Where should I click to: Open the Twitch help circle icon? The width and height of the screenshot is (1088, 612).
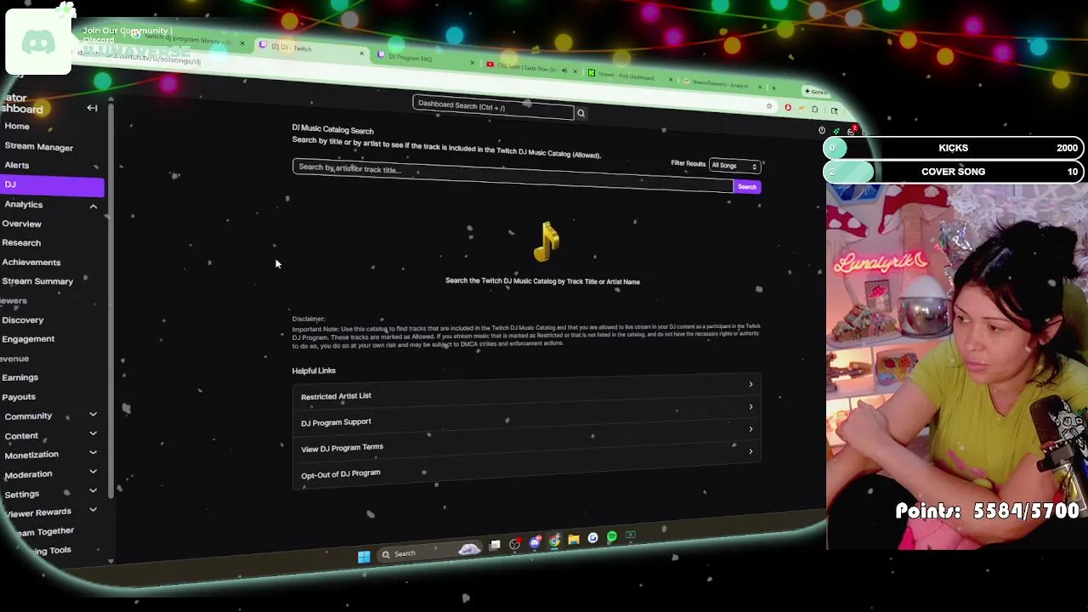(x=822, y=130)
